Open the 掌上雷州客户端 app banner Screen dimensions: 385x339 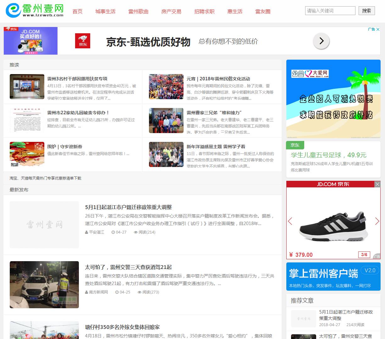pos(333,277)
